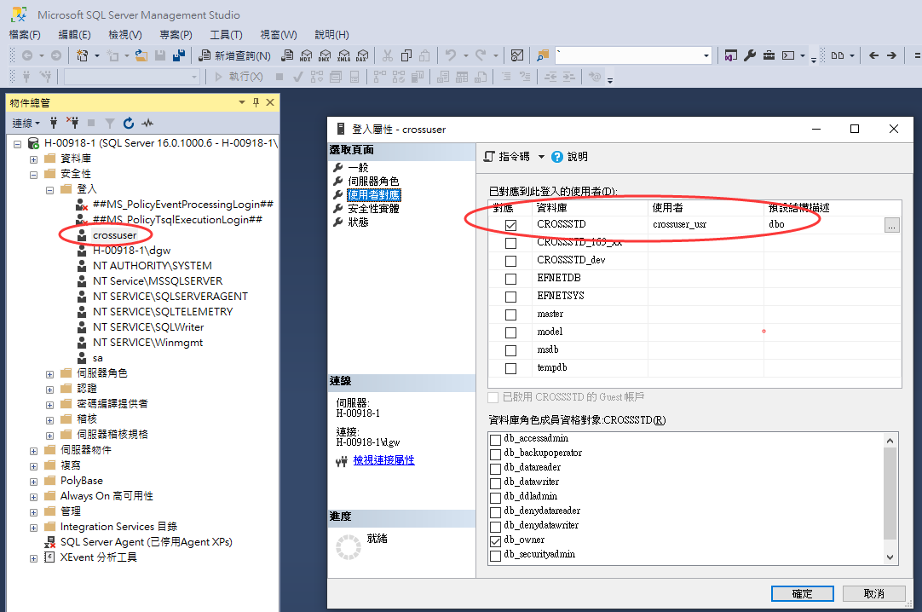Click the Save All disk icon
The image size is (922, 612).
(x=179, y=55)
